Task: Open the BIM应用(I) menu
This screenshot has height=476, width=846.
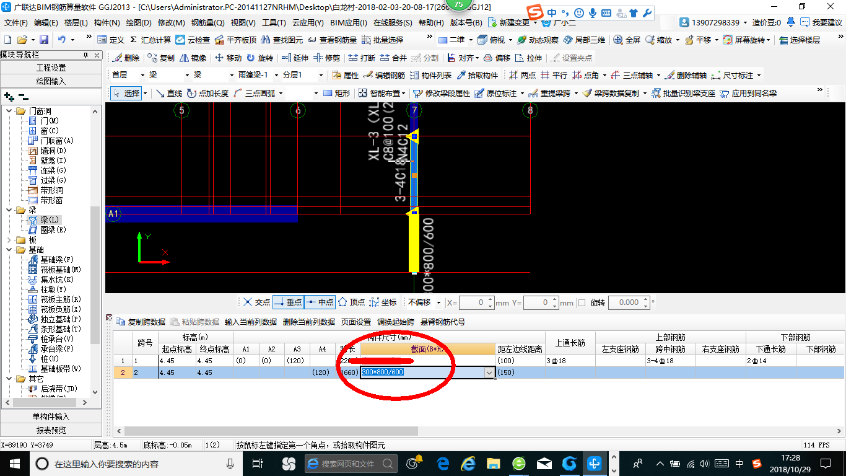Action: coord(349,23)
